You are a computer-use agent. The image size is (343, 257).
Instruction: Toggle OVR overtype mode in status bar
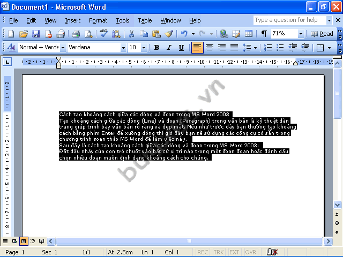250,252
